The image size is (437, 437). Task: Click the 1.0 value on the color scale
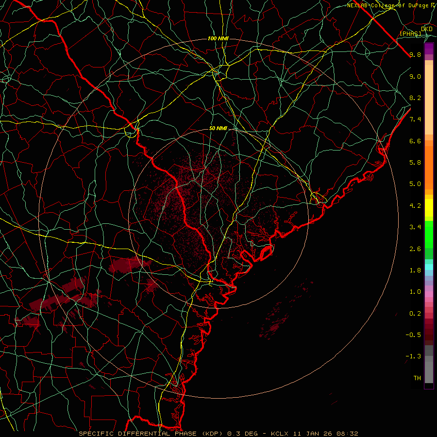[415, 291]
